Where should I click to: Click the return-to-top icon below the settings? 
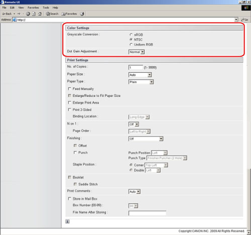[67, 221]
